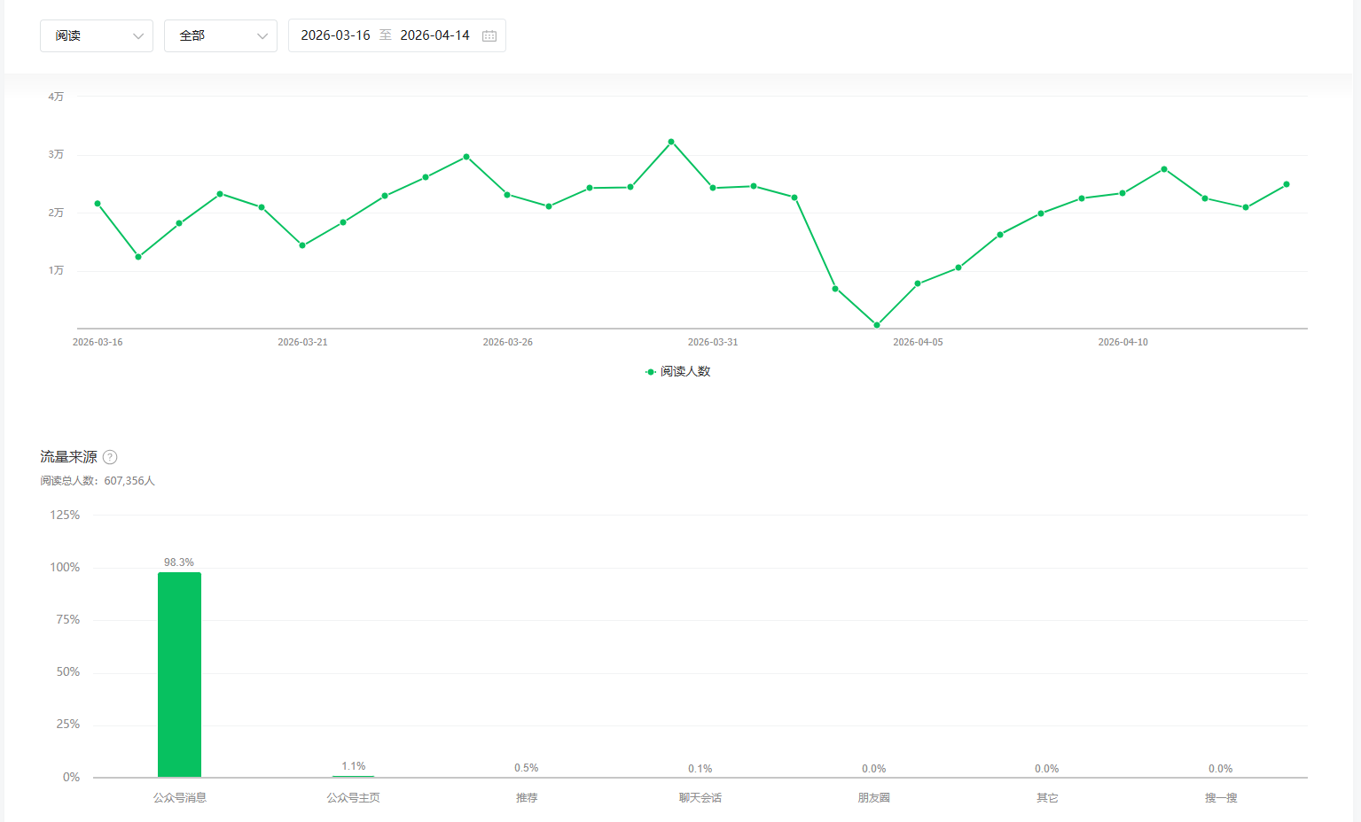Click the 98.3% value above the bar
The height and width of the screenshot is (822, 1361).
pos(179,562)
